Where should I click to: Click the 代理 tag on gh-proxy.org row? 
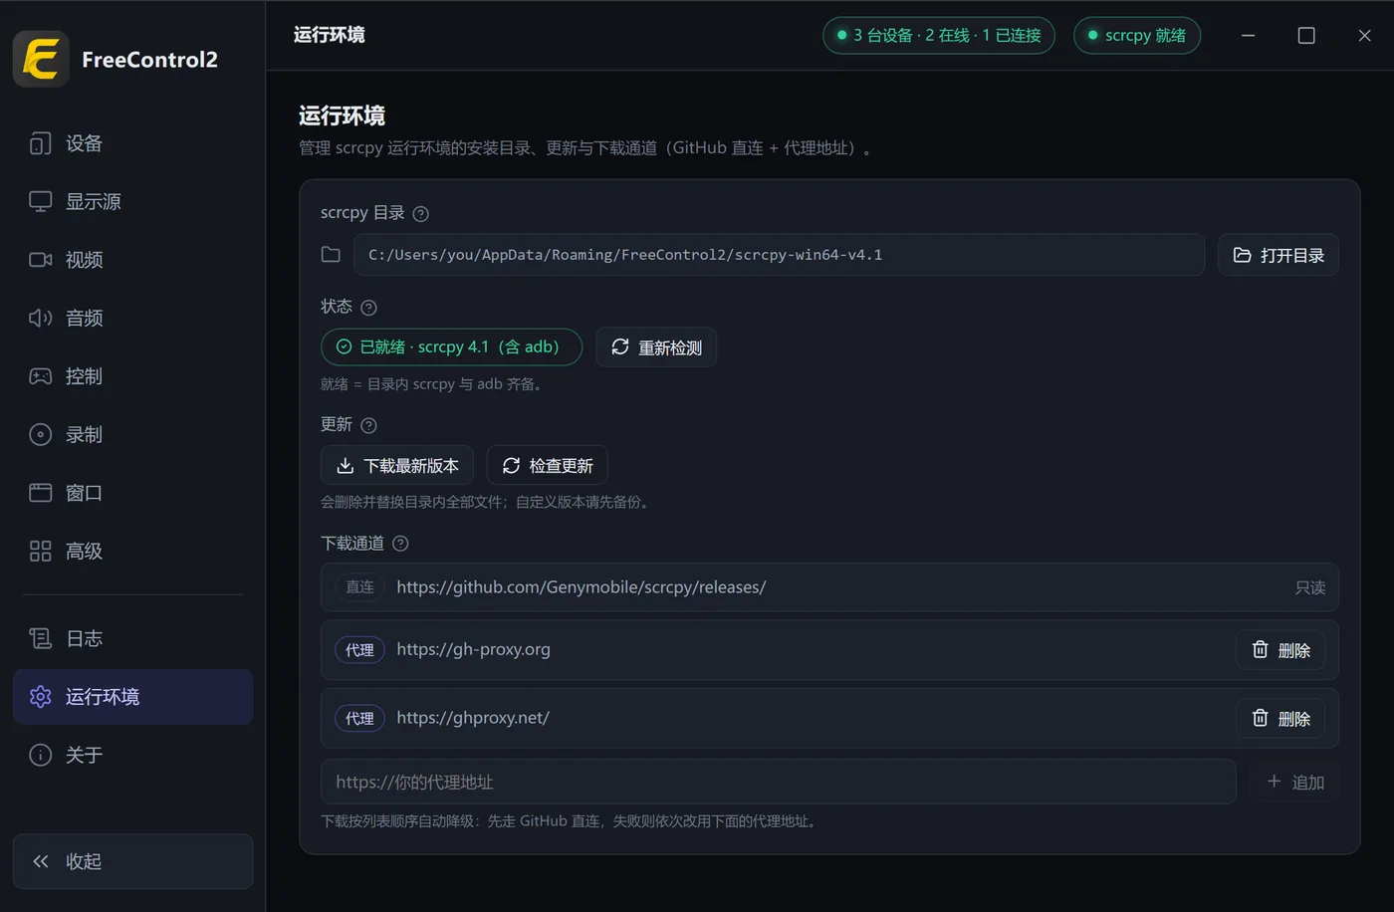(x=359, y=650)
